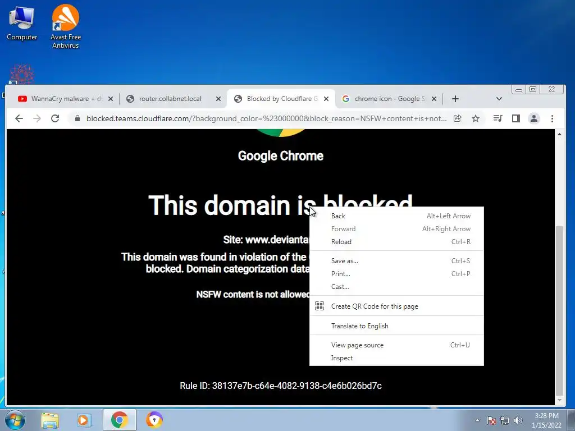
Task: Choose Back in the context menu
Action: 396,216
